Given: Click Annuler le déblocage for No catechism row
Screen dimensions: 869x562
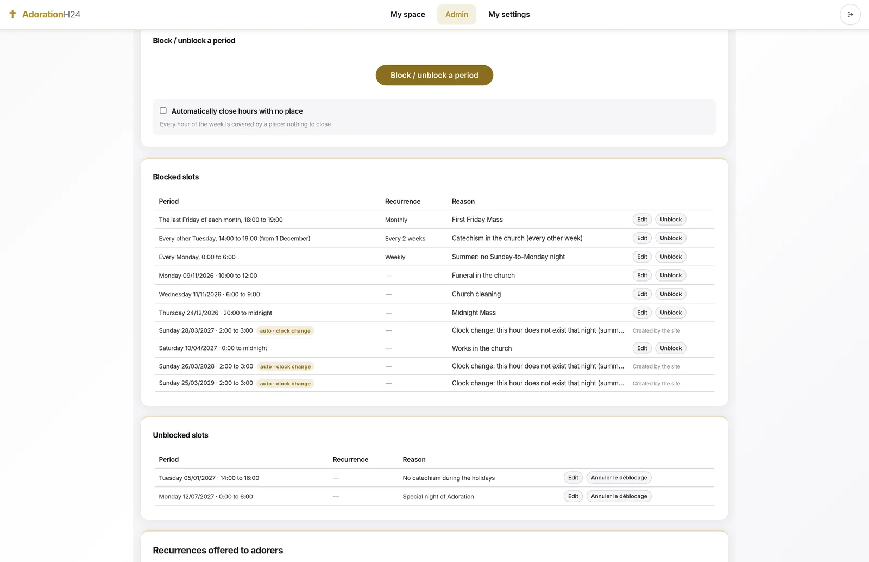Looking at the screenshot, I should pyautogui.click(x=619, y=478).
